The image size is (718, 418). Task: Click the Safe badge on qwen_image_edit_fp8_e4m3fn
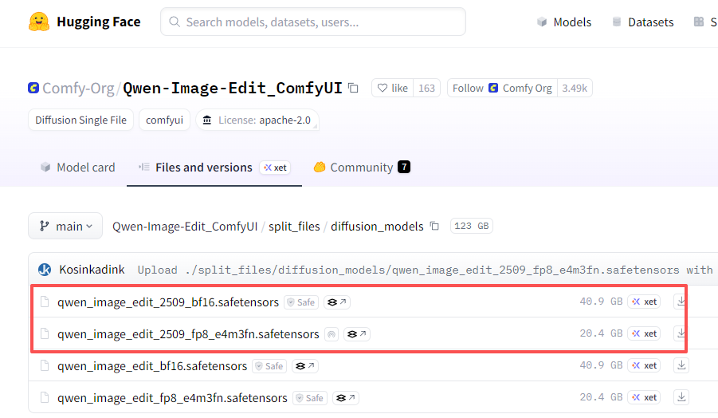(x=310, y=398)
